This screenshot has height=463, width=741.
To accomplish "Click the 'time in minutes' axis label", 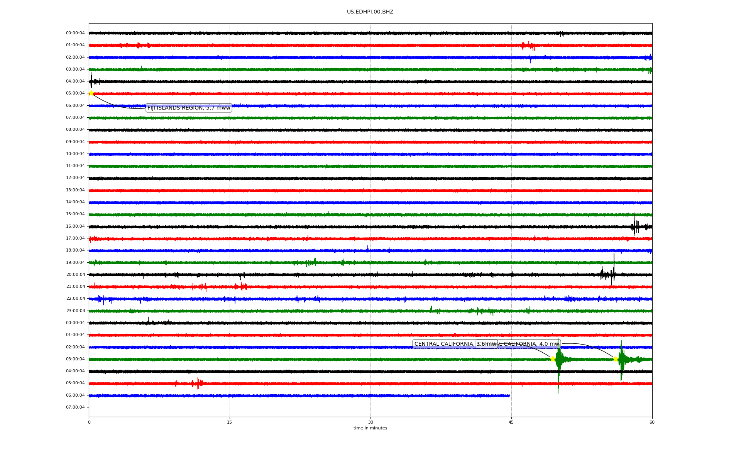I will click(x=370, y=428).
